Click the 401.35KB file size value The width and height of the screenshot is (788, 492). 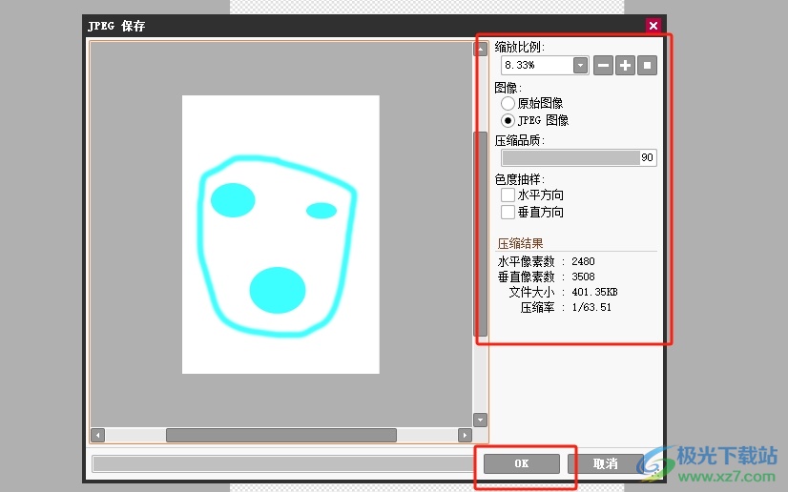click(x=594, y=292)
